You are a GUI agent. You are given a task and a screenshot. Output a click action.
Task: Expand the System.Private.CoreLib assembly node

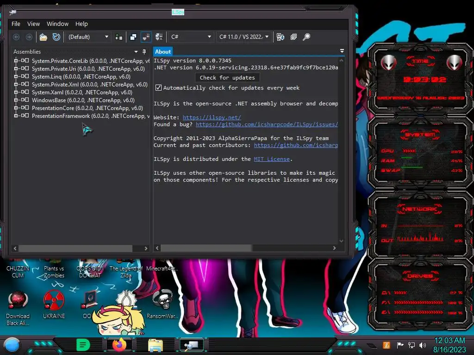(16, 61)
